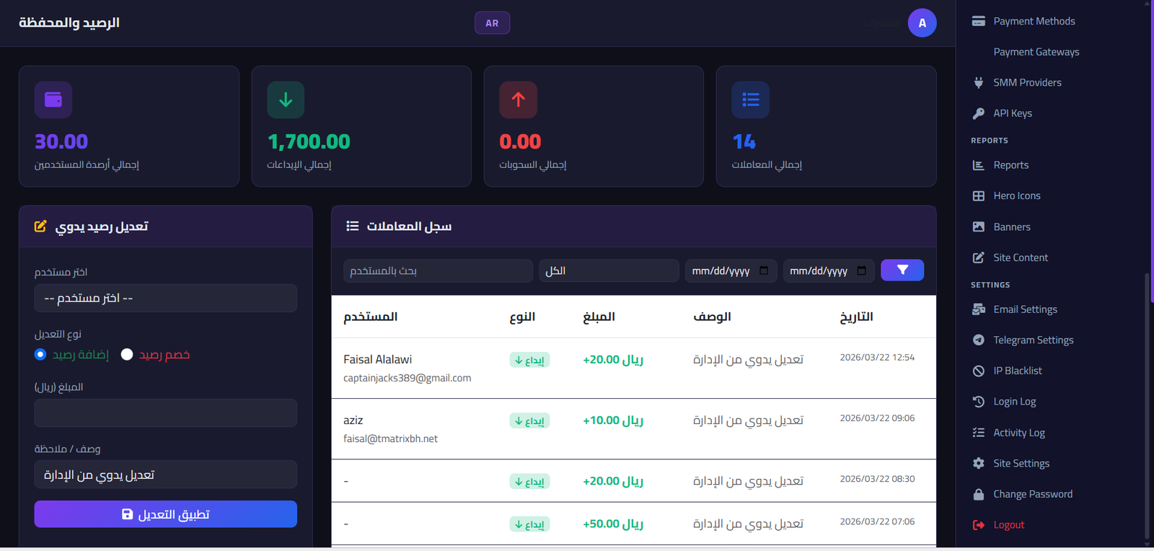Image resolution: width=1154 pixels, height=551 pixels.
Task: Click the red up-arrow withdrawals icon
Action: click(x=518, y=100)
